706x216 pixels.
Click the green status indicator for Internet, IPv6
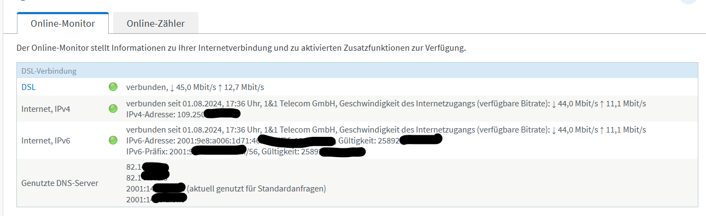click(114, 141)
